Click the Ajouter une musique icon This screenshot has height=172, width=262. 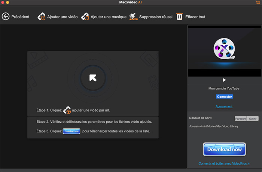tap(85, 16)
